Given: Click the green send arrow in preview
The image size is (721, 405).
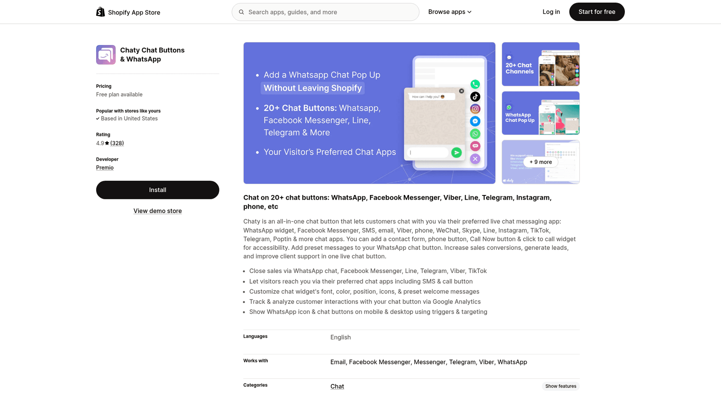Looking at the screenshot, I should coord(457,153).
